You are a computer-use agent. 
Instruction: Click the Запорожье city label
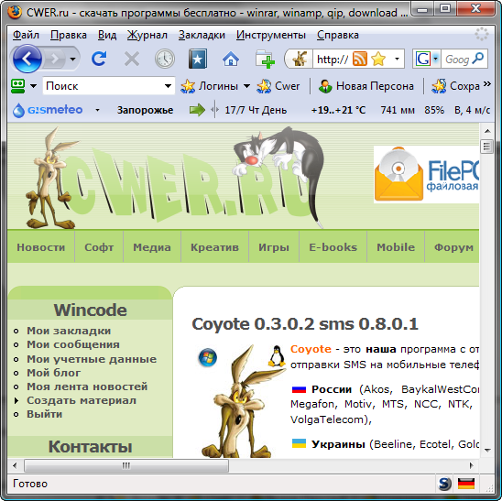tap(145, 110)
